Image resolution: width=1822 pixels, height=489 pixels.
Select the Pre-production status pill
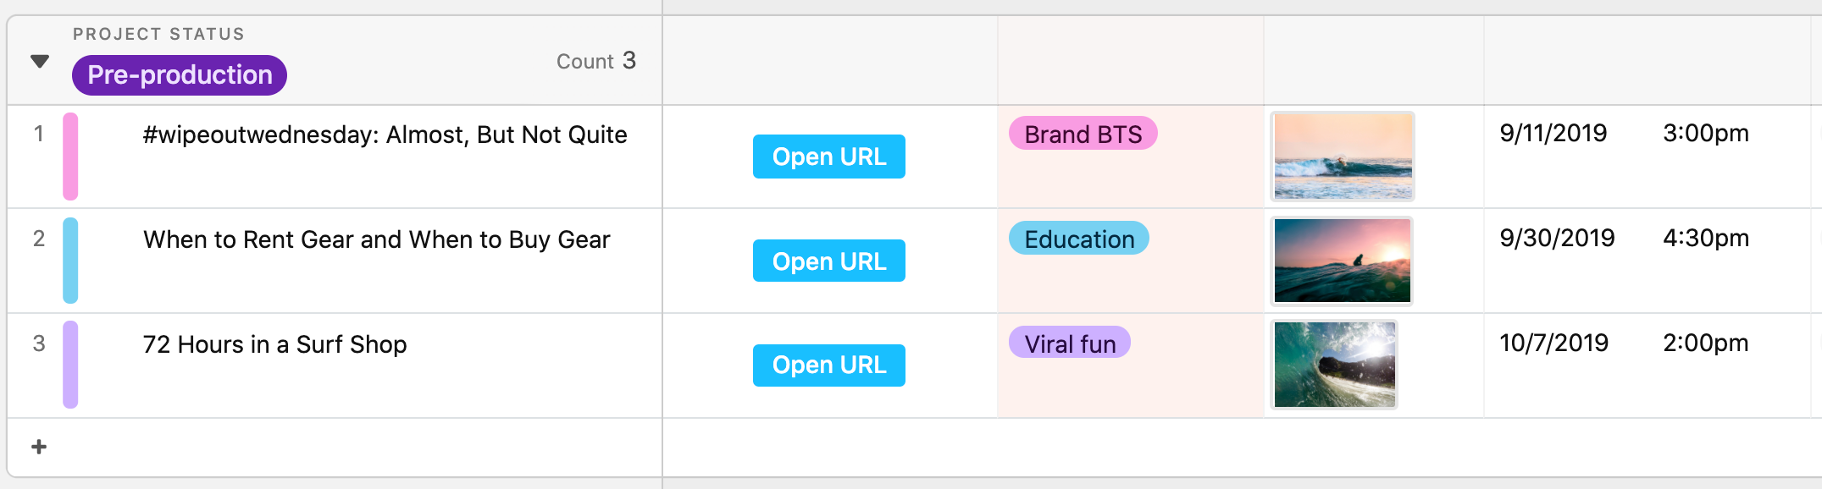click(x=180, y=75)
